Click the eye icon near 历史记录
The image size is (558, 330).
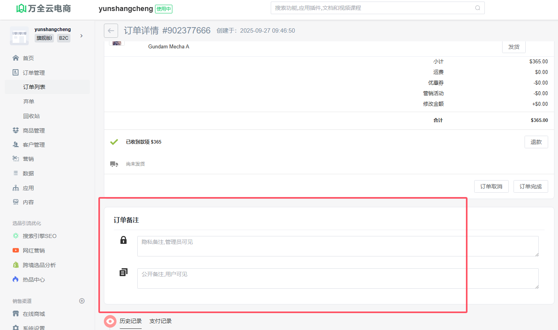pos(110,321)
